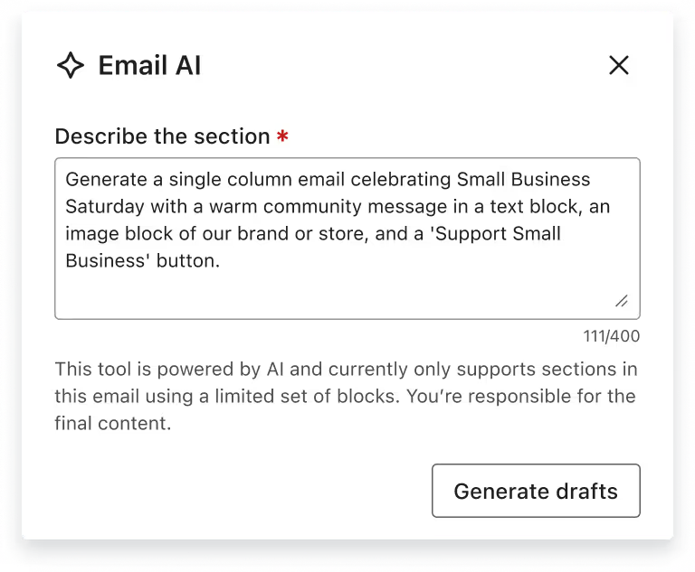Click the AI disclaimer paragraph
This screenshot has width=695, height=572.
point(346,396)
